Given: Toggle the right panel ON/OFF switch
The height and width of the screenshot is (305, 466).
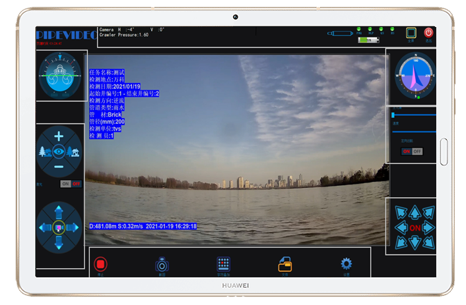Looking at the screenshot, I should (x=412, y=152).
